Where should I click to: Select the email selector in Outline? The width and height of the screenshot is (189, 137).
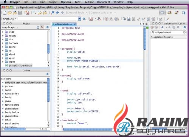point(8,120)
